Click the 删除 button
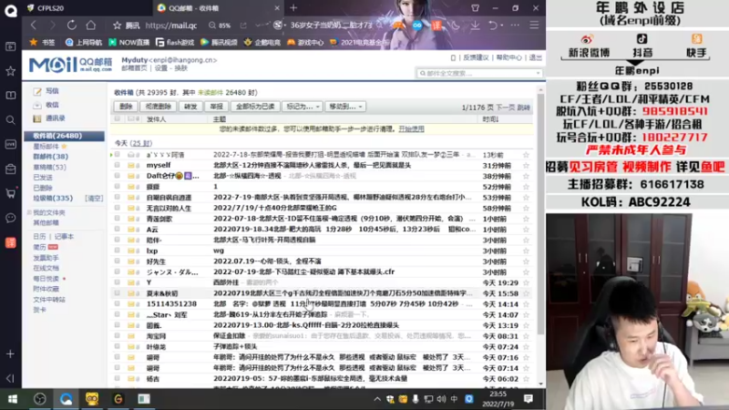The height and width of the screenshot is (410, 729). (126, 107)
